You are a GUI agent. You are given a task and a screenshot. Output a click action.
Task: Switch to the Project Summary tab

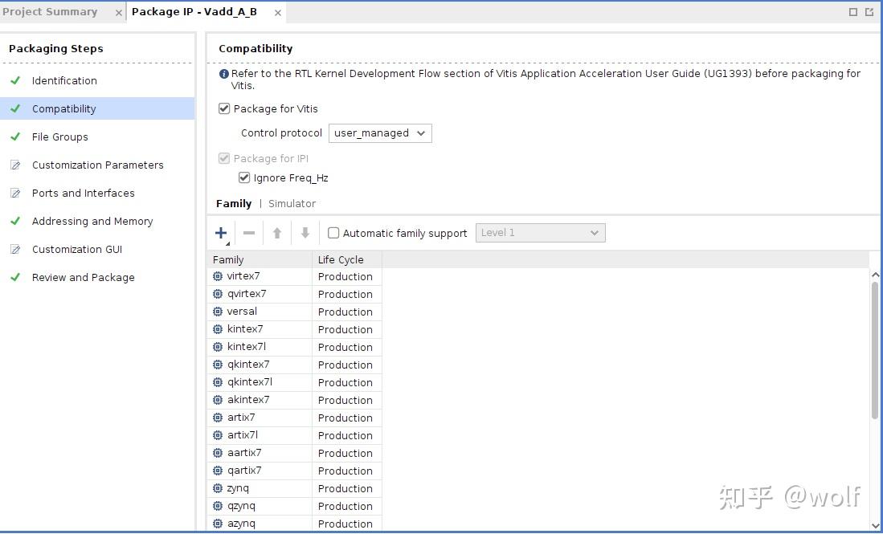pos(51,12)
